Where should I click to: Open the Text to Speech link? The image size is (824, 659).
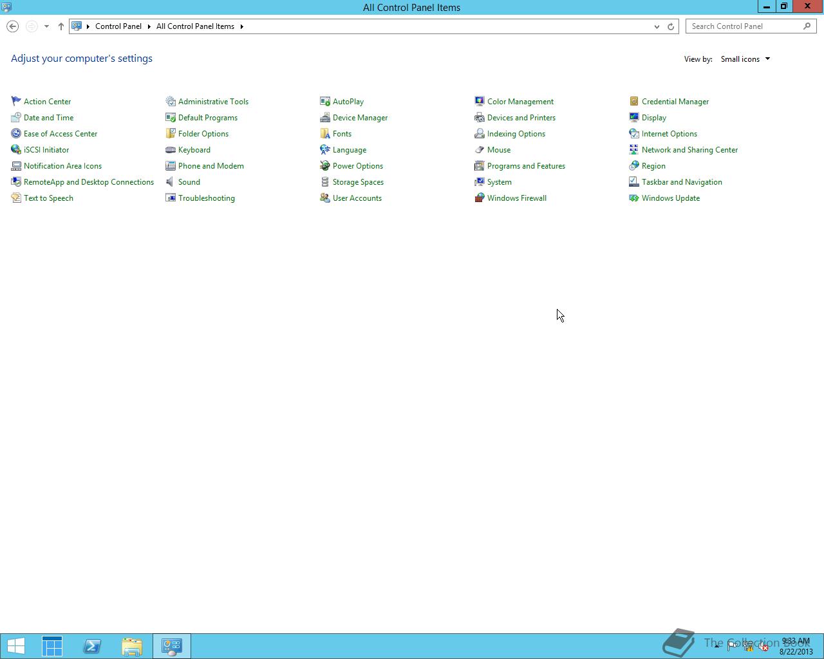click(48, 198)
